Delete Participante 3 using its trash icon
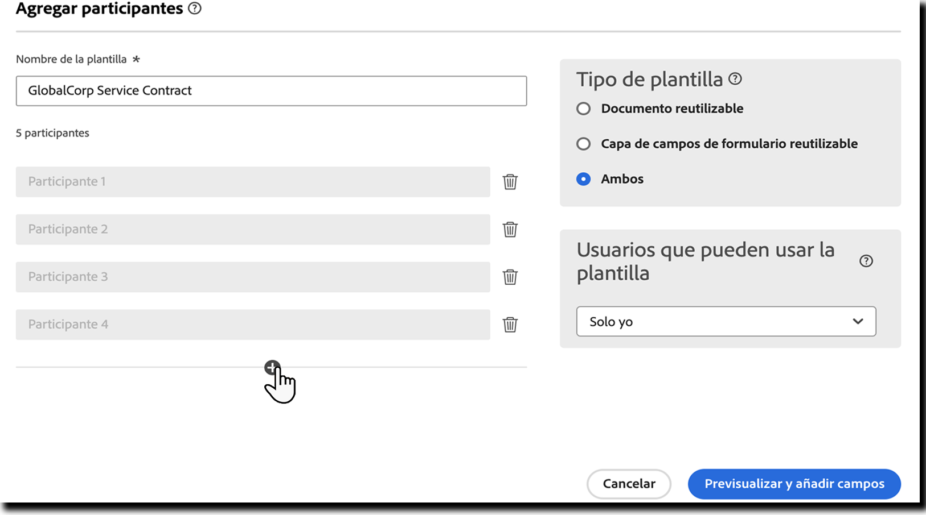Image resolution: width=926 pixels, height=515 pixels. tap(510, 277)
